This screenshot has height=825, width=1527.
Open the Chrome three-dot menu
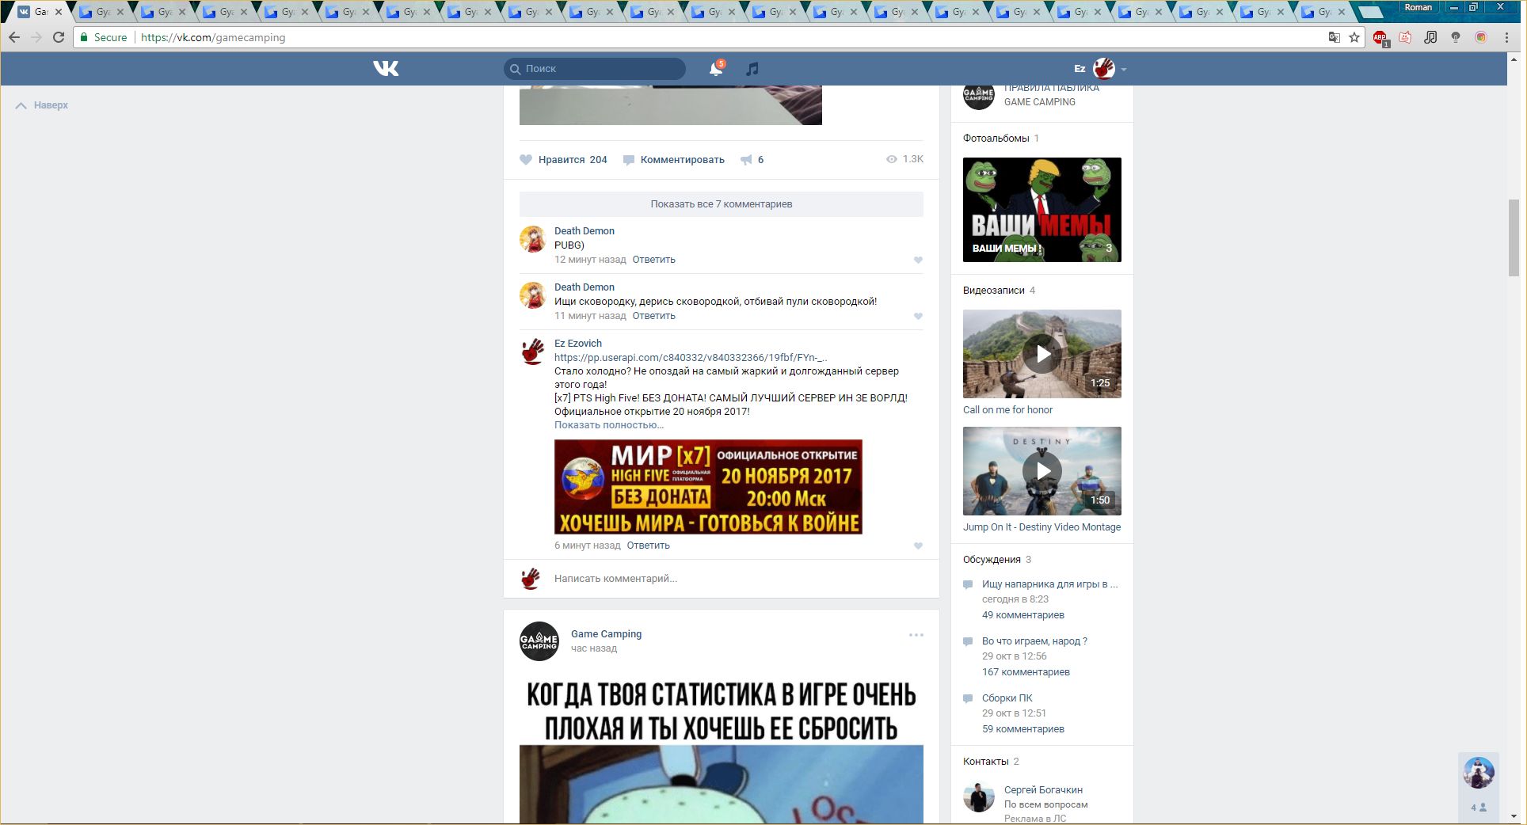[x=1506, y=37]
